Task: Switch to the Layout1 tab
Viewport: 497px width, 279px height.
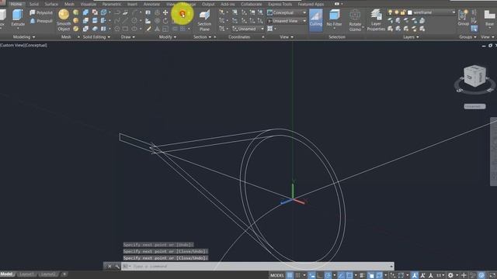Action: [x=26, y=274]
